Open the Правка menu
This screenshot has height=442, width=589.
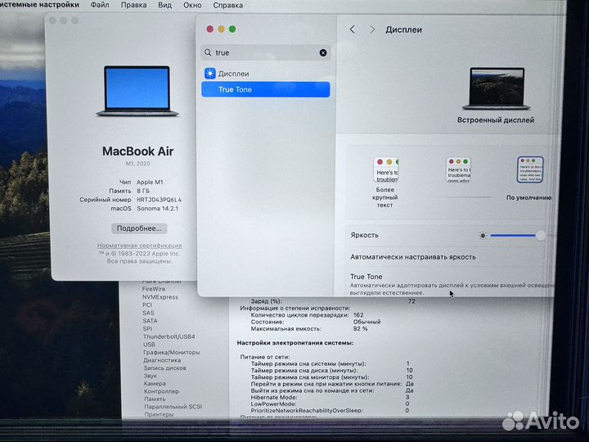coord(133,5)
